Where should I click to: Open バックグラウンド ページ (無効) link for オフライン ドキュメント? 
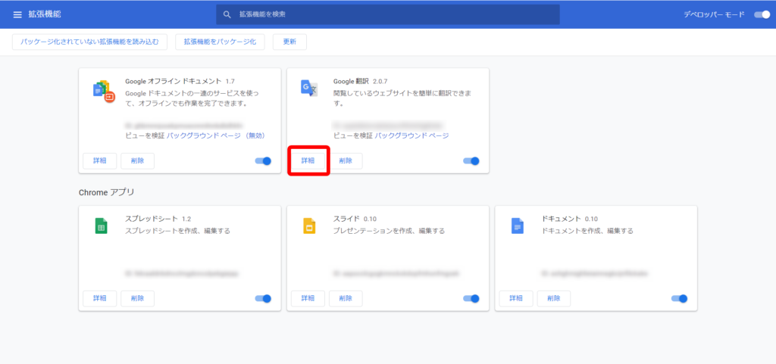tap(216, 135)
